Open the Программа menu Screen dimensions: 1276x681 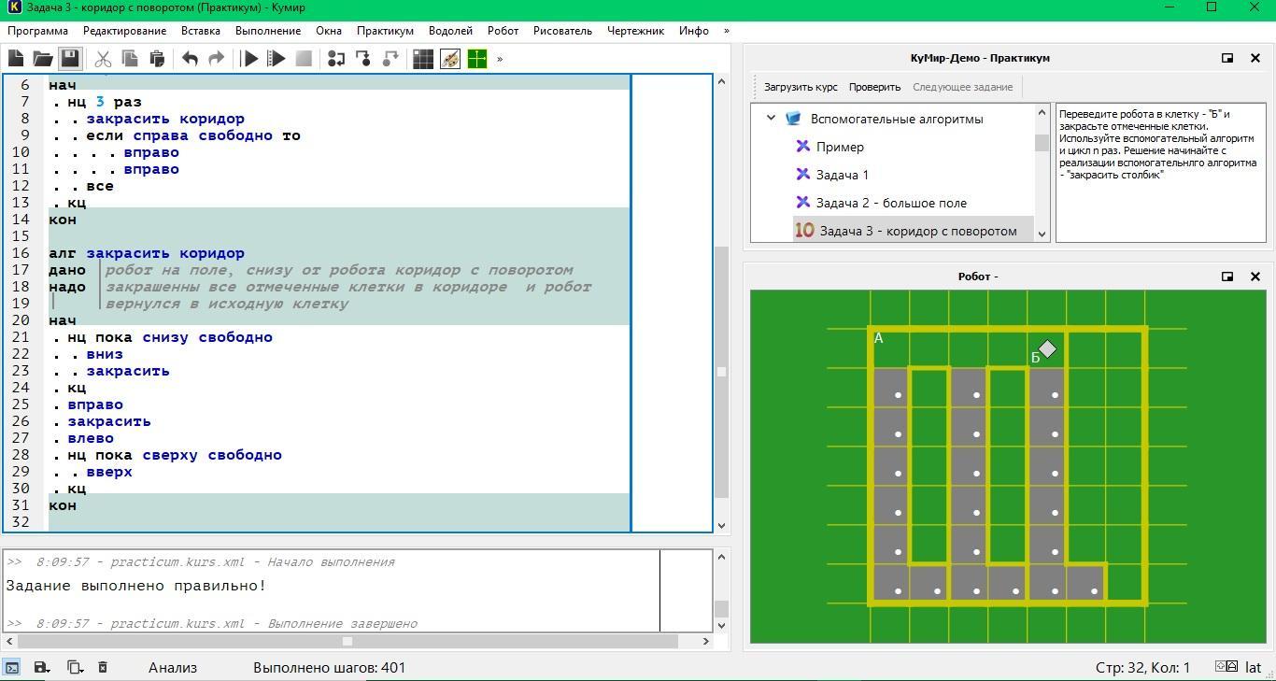point(37,31)
